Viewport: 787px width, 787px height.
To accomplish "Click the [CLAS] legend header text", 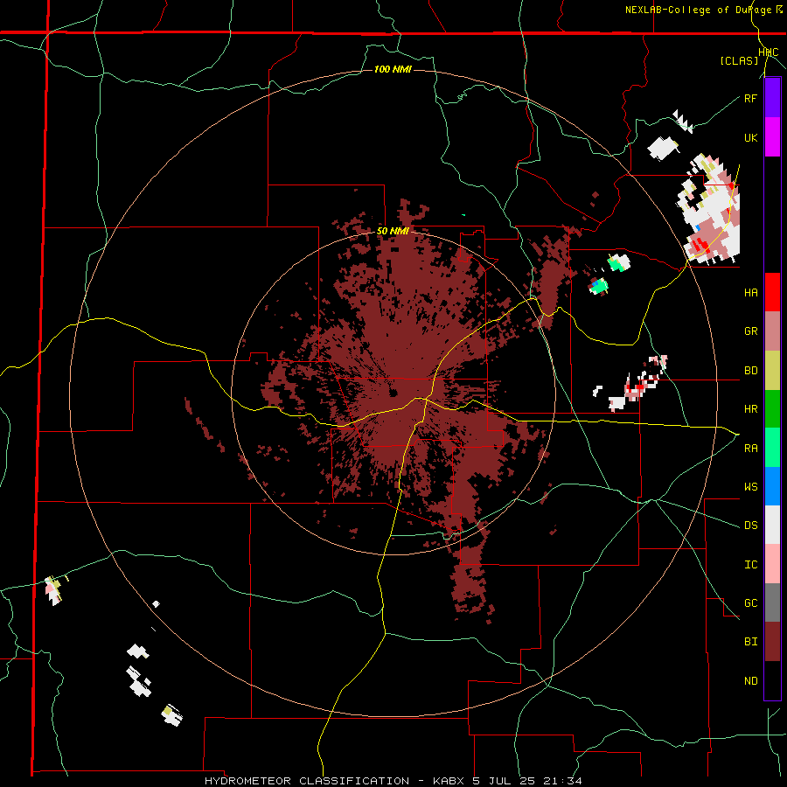I will [739, 61].
